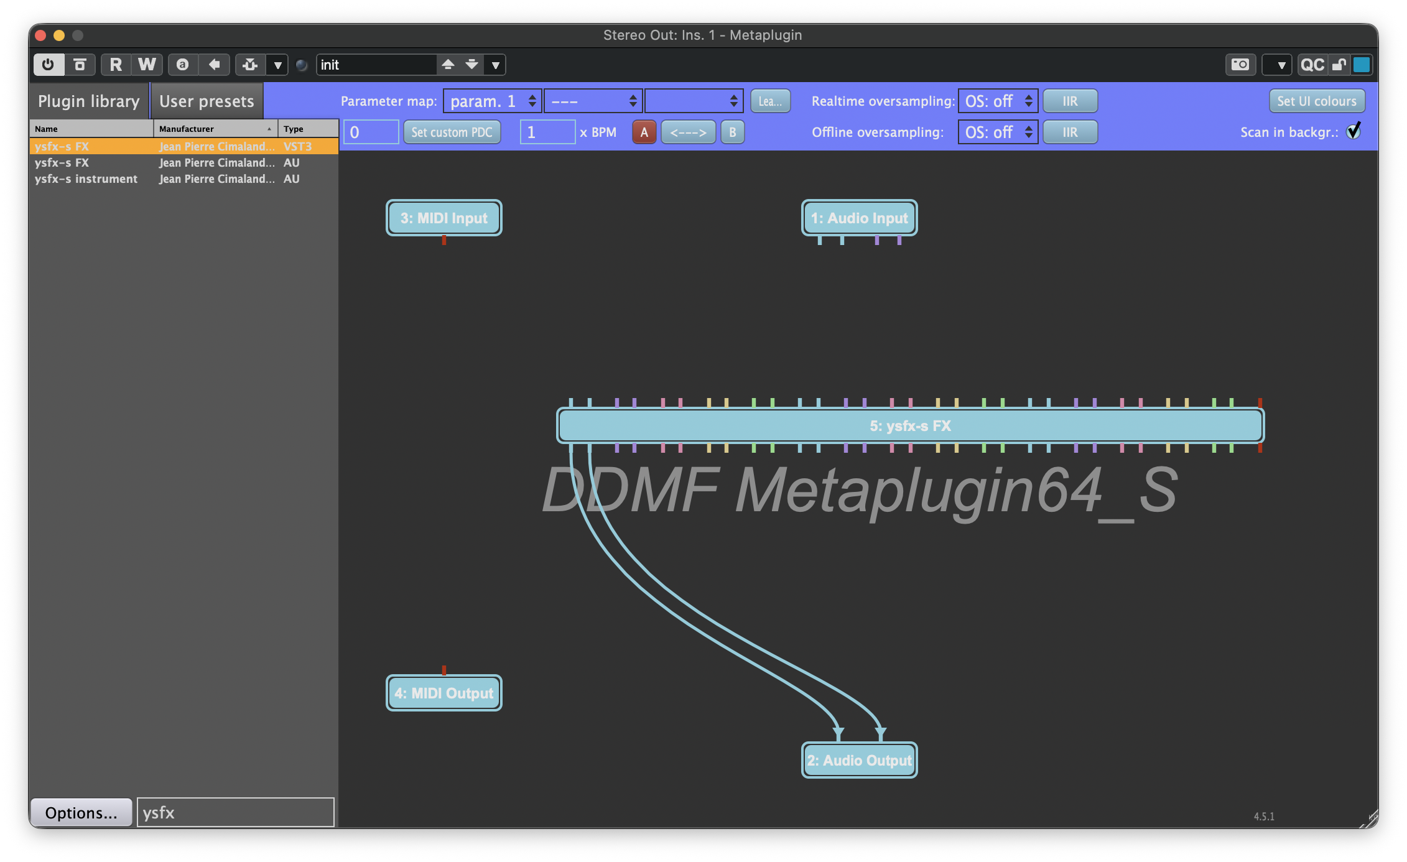The height and width of the screenshot is (862, 1407).
Task: Click the IIR button for Realtime oversampling
Action: tap(1070, 101)
